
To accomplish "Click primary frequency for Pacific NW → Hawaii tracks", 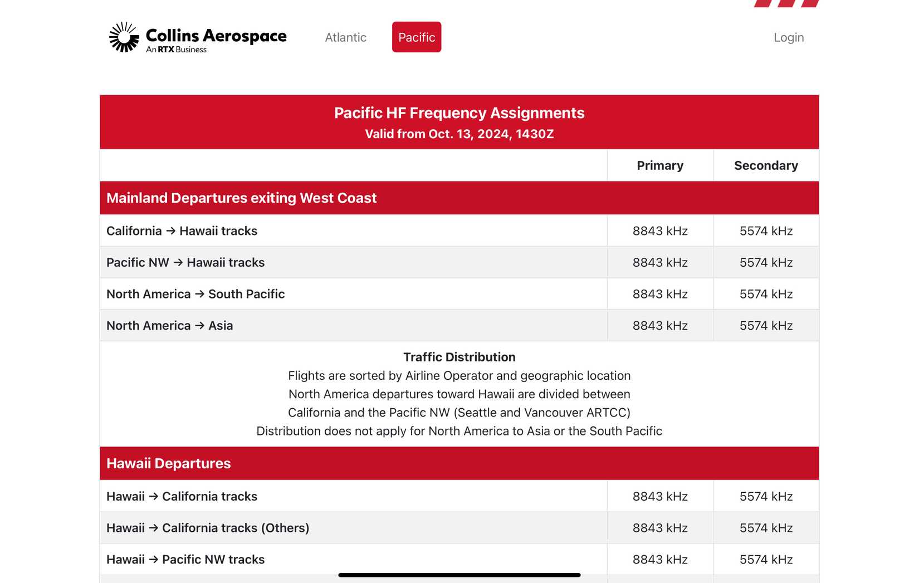I will pyautogui.click(x=659, y=262).
